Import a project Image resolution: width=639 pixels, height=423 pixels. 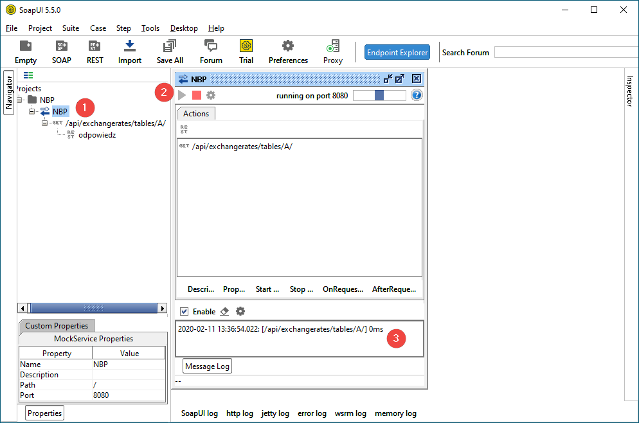(130, 52)
